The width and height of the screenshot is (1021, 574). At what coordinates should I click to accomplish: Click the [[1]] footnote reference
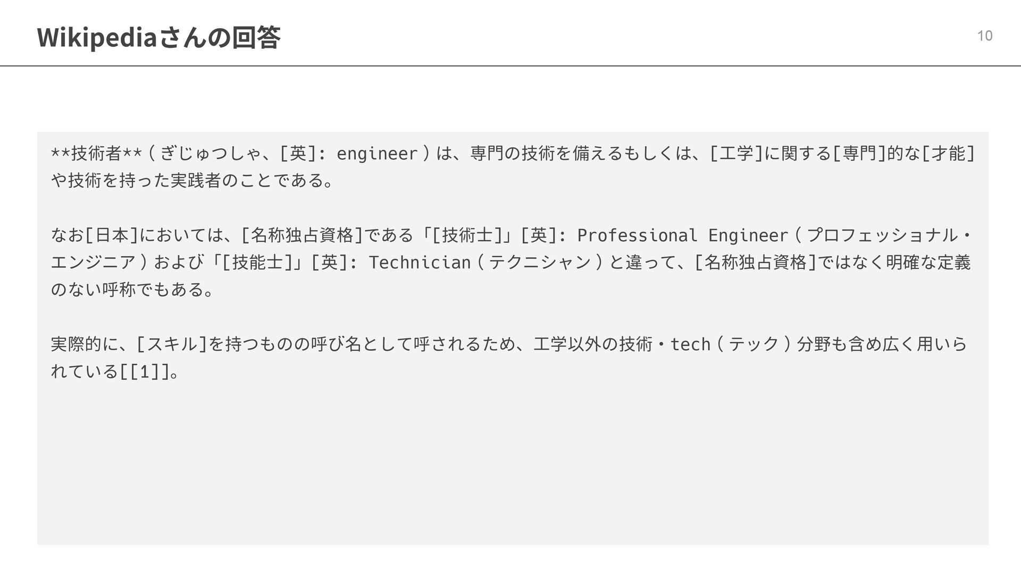tap(145, 372)
